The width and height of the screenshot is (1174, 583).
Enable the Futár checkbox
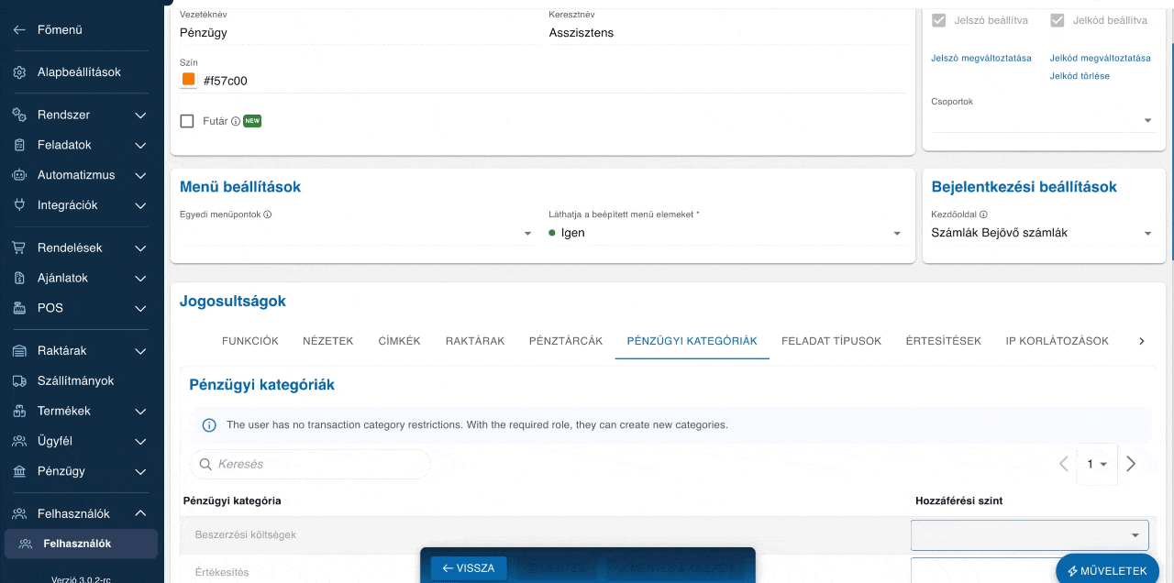[187, 121]
